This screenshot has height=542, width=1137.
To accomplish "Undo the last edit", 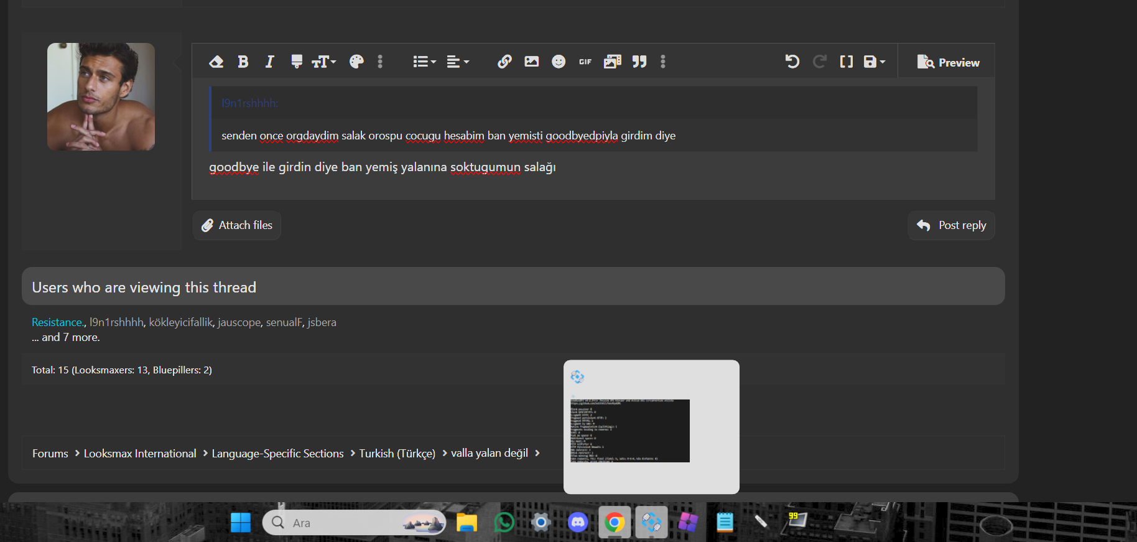I will [x=792, y=62].
